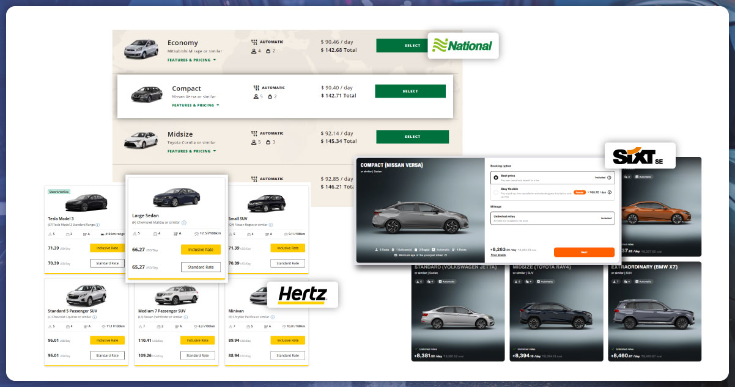Select the Best price radio option
Viewport: 735px width, 387px height.
496,178
